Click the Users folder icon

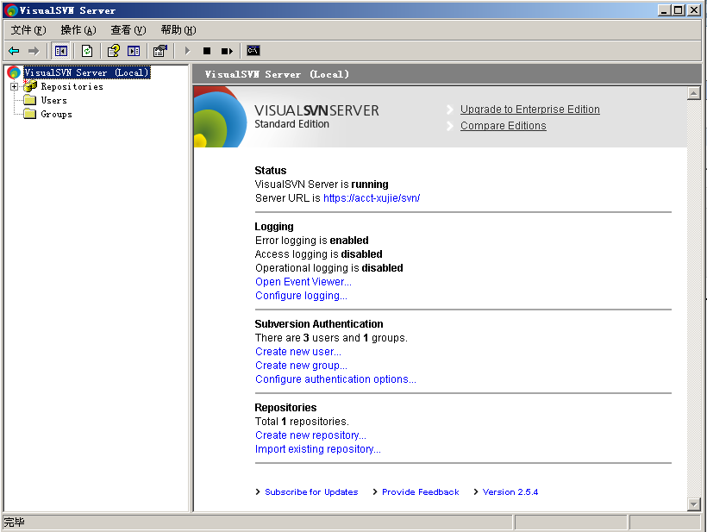(30, 100)
